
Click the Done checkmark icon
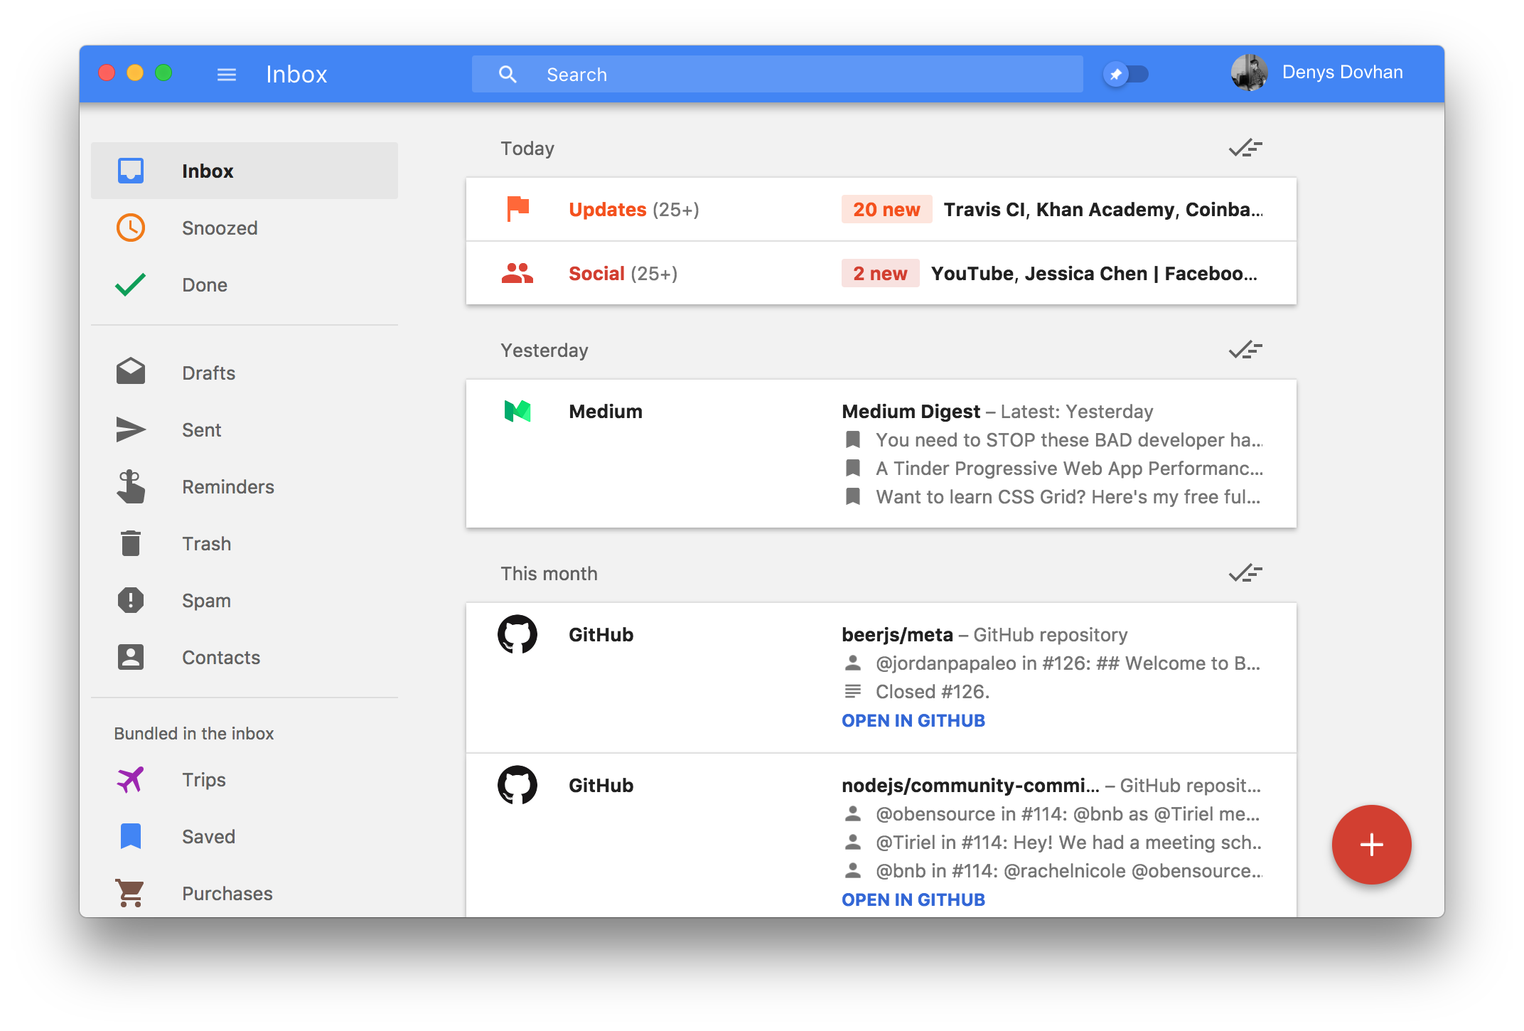coord(131,284)
